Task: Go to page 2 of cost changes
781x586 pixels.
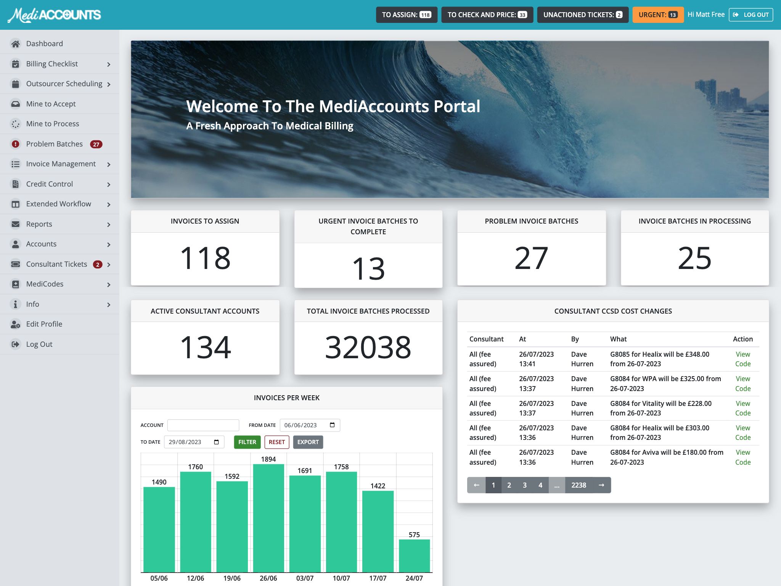Action: click(x=509, y=485)
